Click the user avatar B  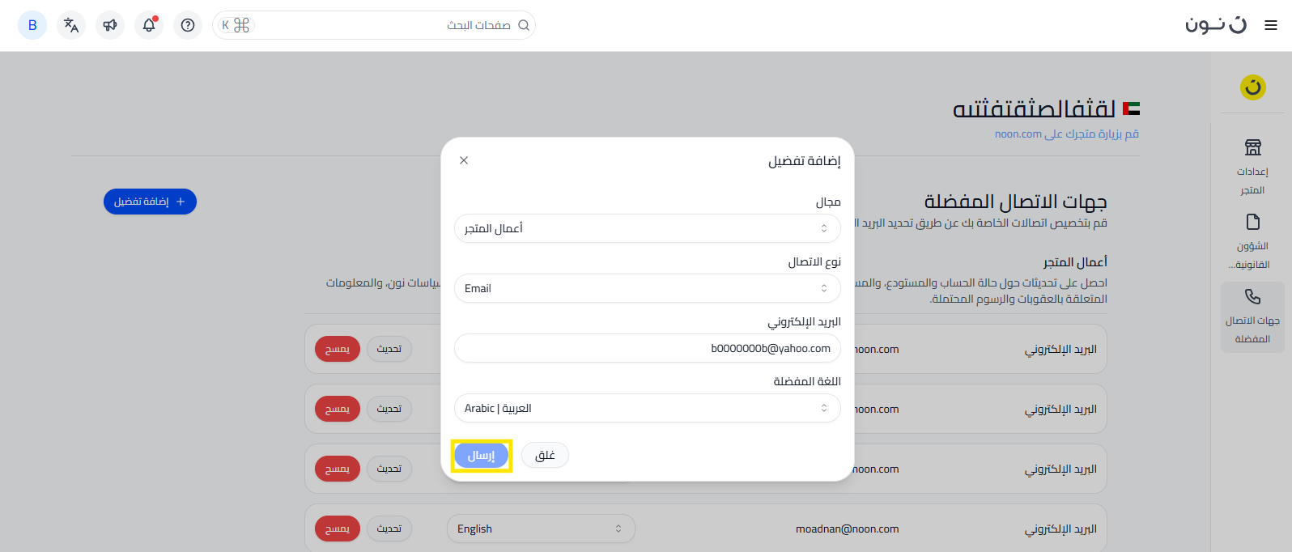pos(32,25)
